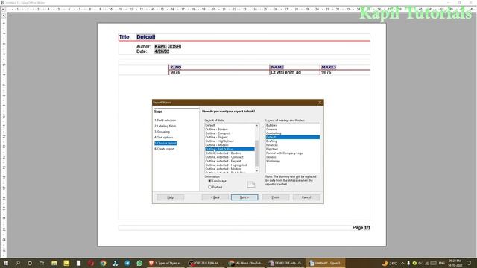Click the 'MARKS' column header in report
Image resolution: width=477 pixels, height=268 pixels.
[x=329, y=67]
